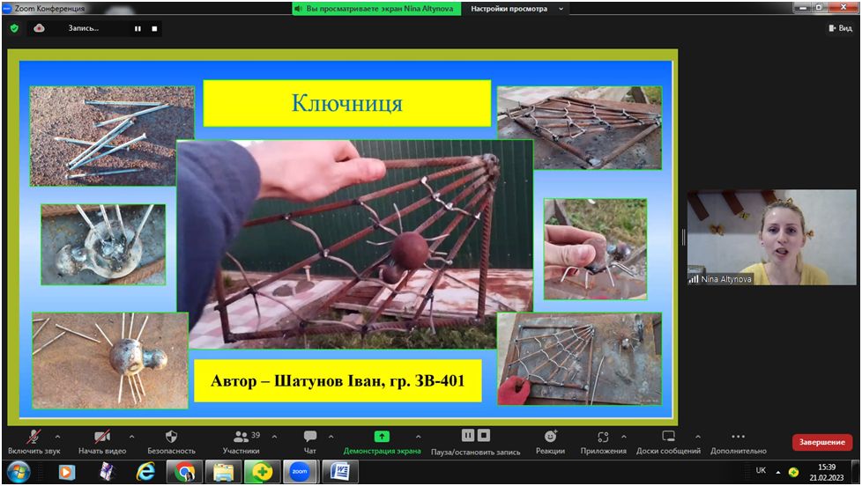Expand share options arrow beside Демонстрация экрана
This screenshot has width=862, height=486.
(x=419, y=437)
